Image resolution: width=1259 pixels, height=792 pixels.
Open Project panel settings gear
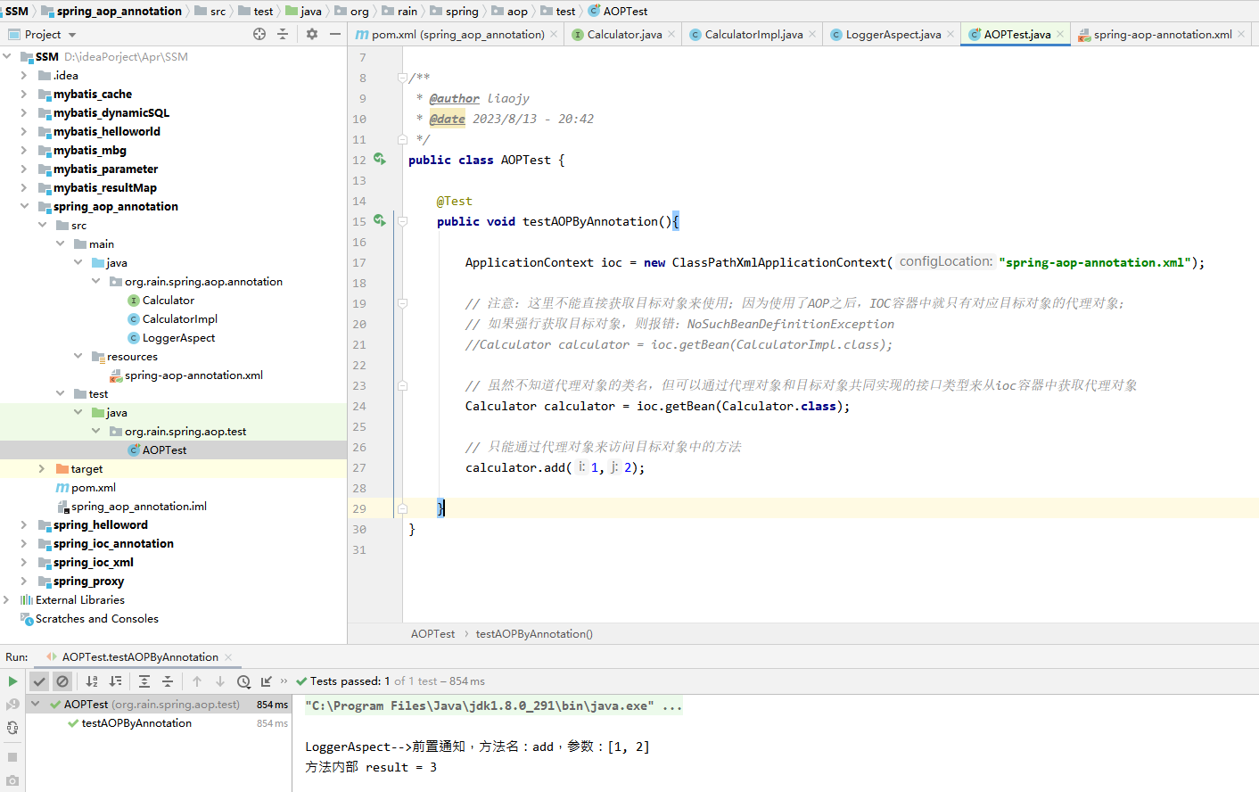pos(312,34)
